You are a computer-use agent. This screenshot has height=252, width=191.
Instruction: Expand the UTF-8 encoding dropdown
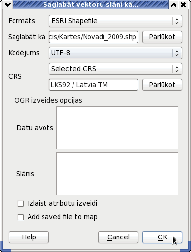tap(116, 53)
